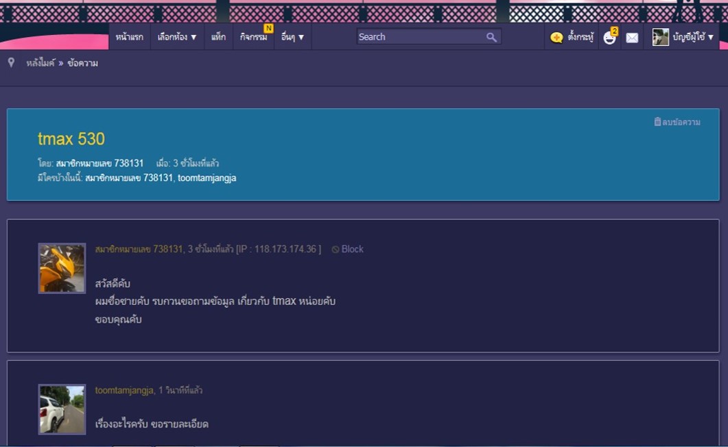Go to หน้าแรก home menu

coord(130,37)
